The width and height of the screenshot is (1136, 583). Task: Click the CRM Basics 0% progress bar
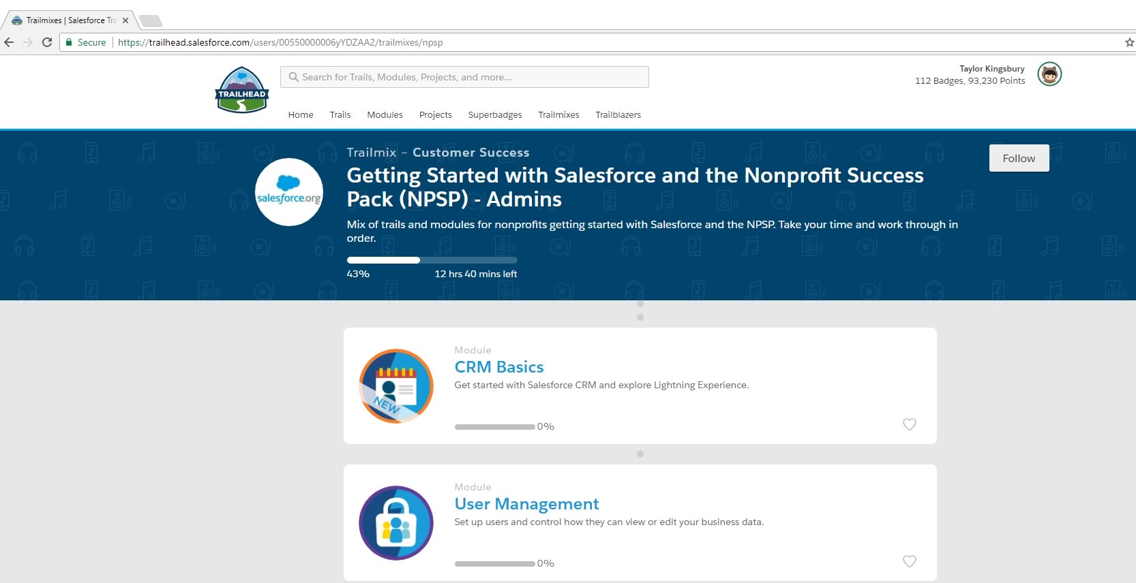pyautogui.click(x=494, y=427)
